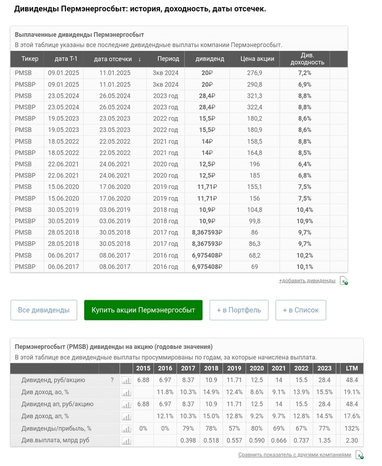382x466 pixels.
Task: Click sort arrow in дата отсечки header
Action: (140, 59)
